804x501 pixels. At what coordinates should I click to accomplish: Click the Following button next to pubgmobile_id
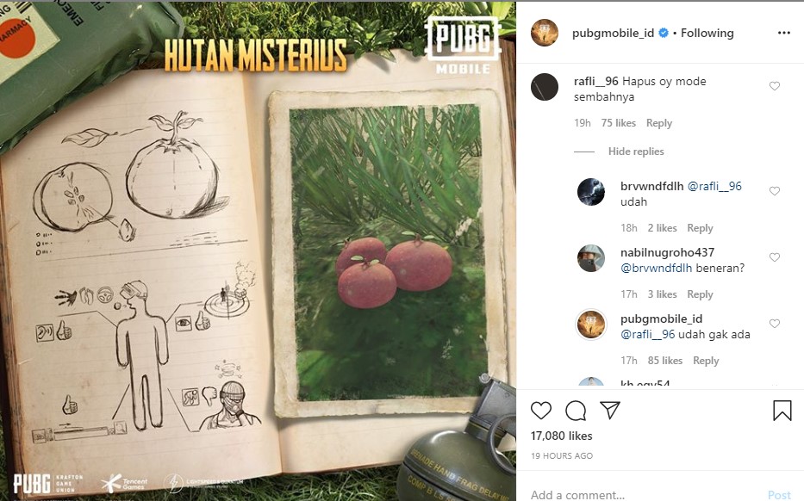coord(707,33)
